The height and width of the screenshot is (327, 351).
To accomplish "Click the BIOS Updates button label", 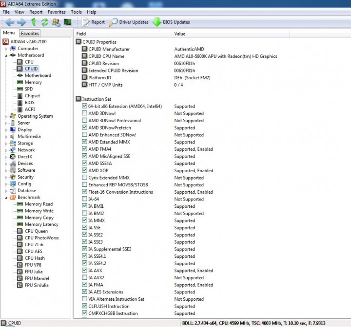I will tap(176, 22).
